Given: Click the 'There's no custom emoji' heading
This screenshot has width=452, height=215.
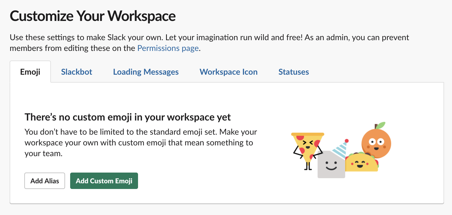Looking at the screenshot, I should [x=128, y=117].
